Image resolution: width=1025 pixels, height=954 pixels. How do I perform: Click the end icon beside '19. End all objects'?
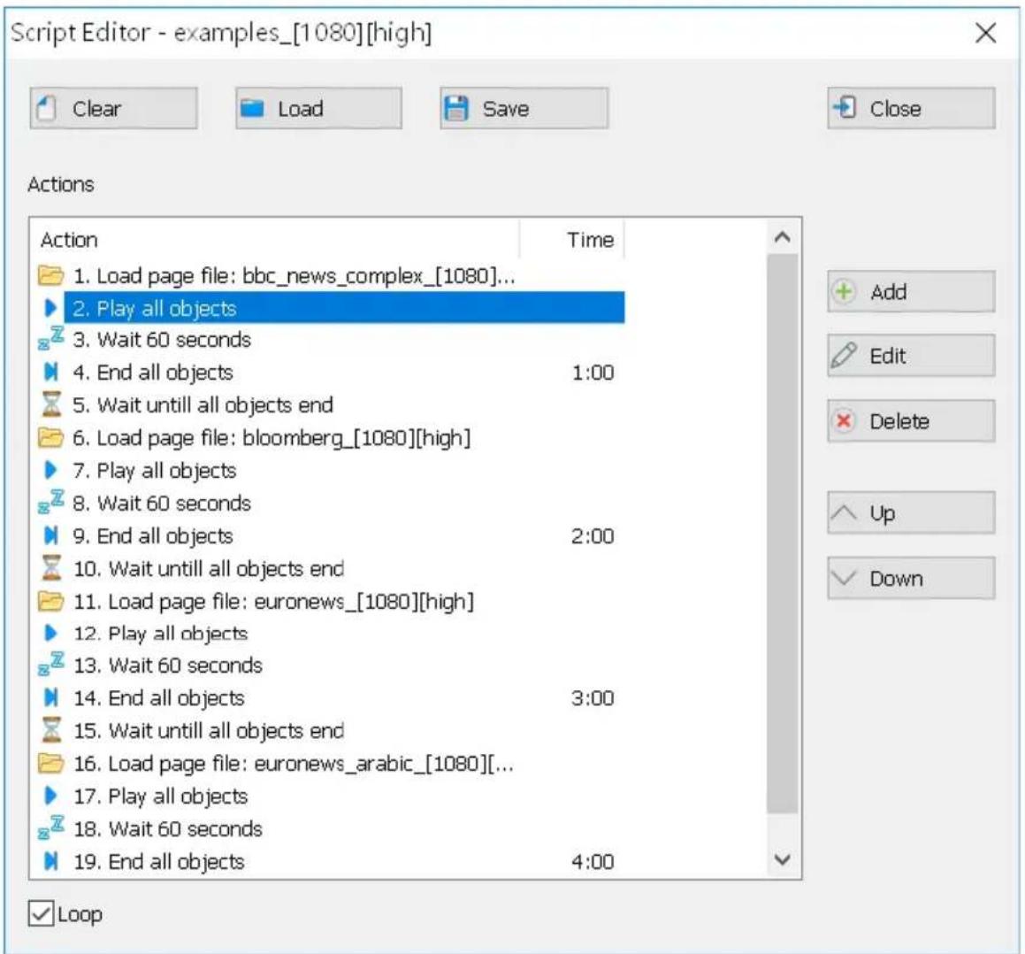coord(50,861)
